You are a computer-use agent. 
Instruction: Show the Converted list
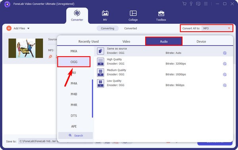point(131,28)
